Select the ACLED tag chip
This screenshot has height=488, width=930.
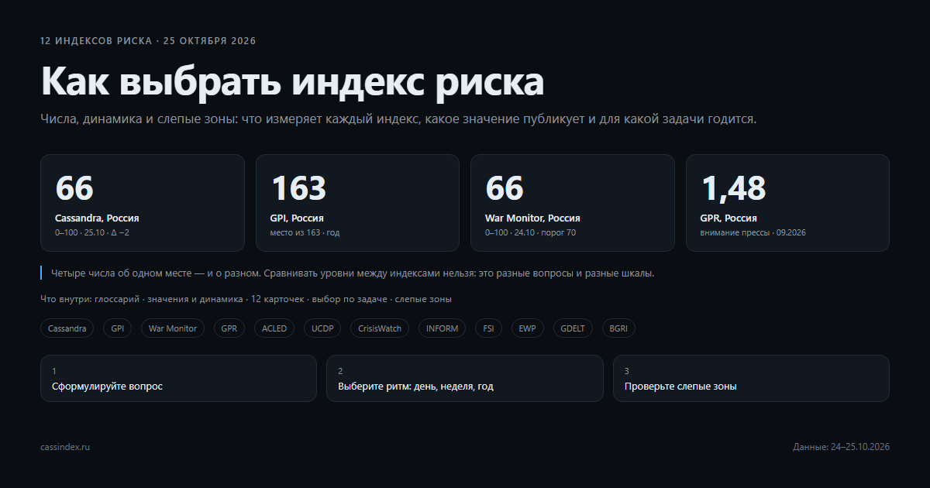pos(274,328)
